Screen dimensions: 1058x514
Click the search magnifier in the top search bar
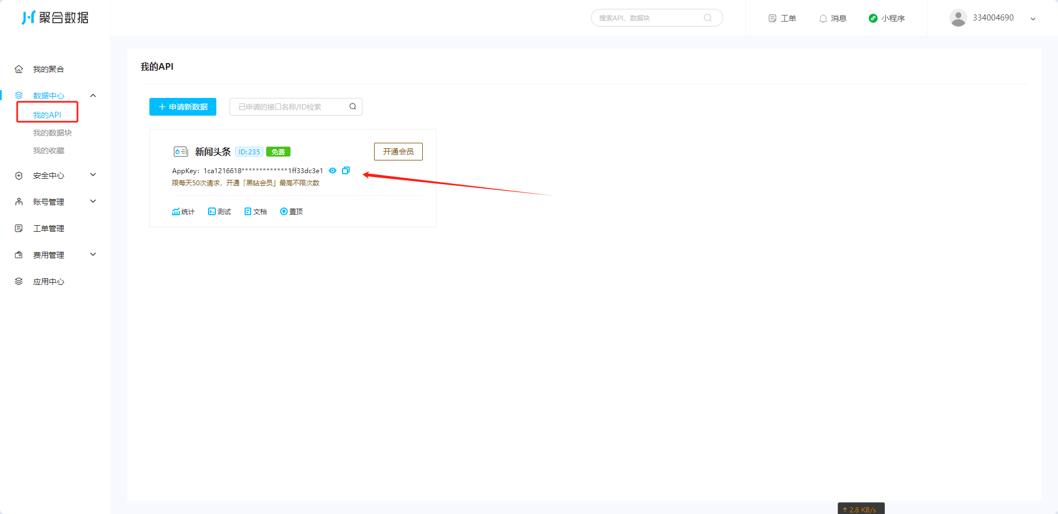[x=708, y=18]
